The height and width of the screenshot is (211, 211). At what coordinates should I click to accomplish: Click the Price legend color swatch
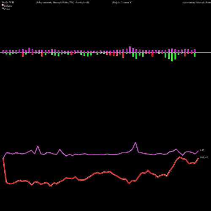coord(3,9)
